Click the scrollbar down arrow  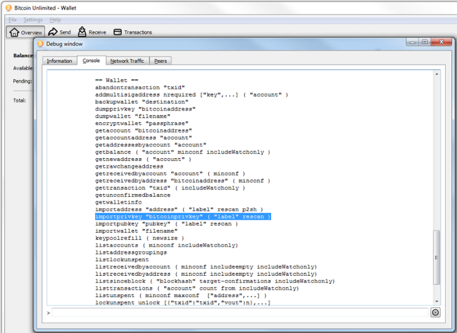click(436, 301)
